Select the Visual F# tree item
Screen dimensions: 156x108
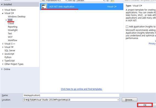(x=9, y=47)
